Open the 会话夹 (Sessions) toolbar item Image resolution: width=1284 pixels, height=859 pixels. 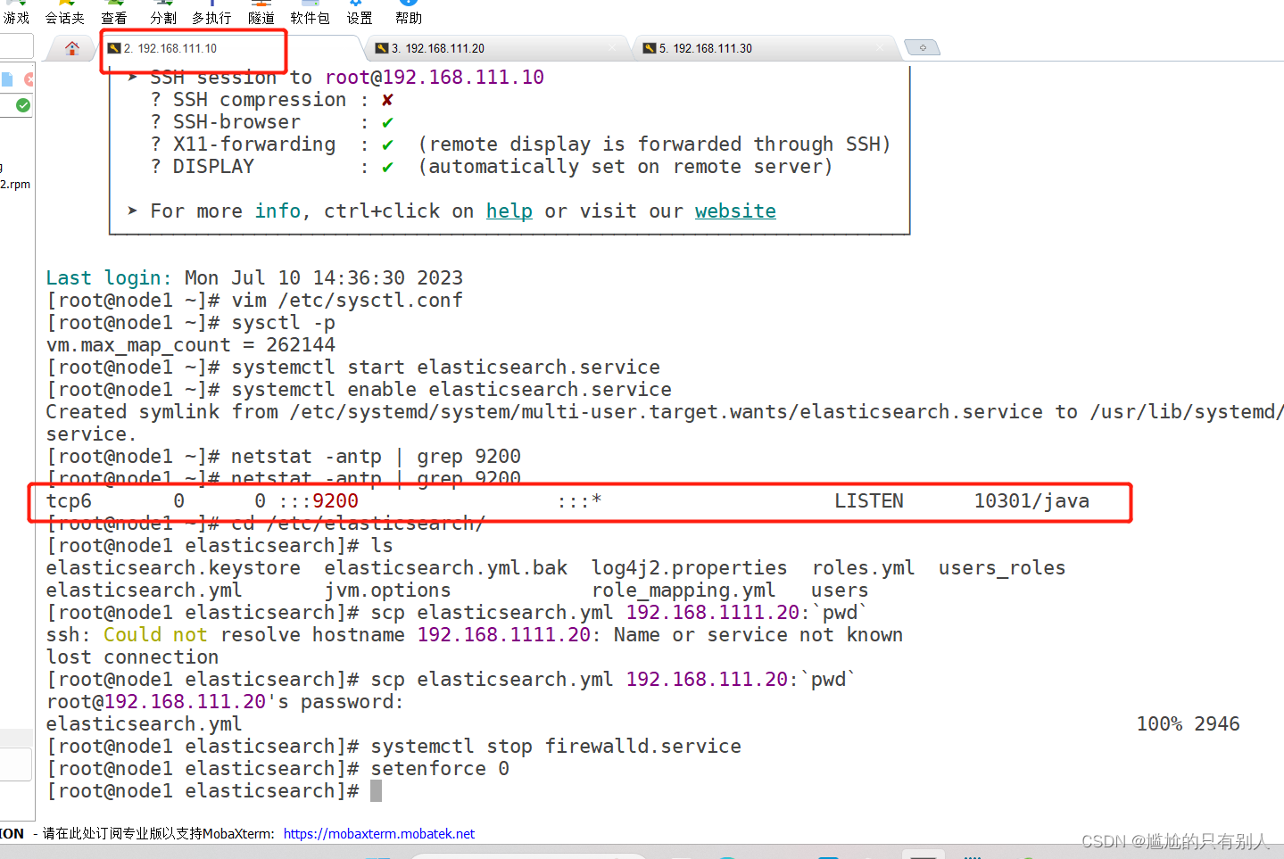tap(64, 12)
